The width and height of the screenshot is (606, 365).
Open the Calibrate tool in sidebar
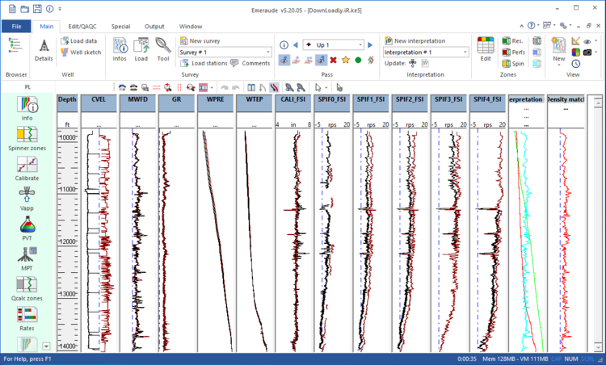pyautogui.click(x=27, y=165)
